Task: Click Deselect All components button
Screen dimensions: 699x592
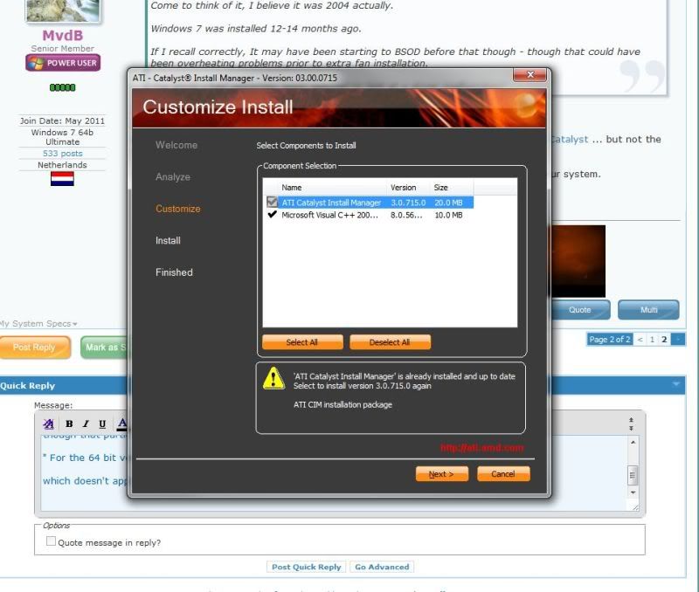Action: [390, 342]
